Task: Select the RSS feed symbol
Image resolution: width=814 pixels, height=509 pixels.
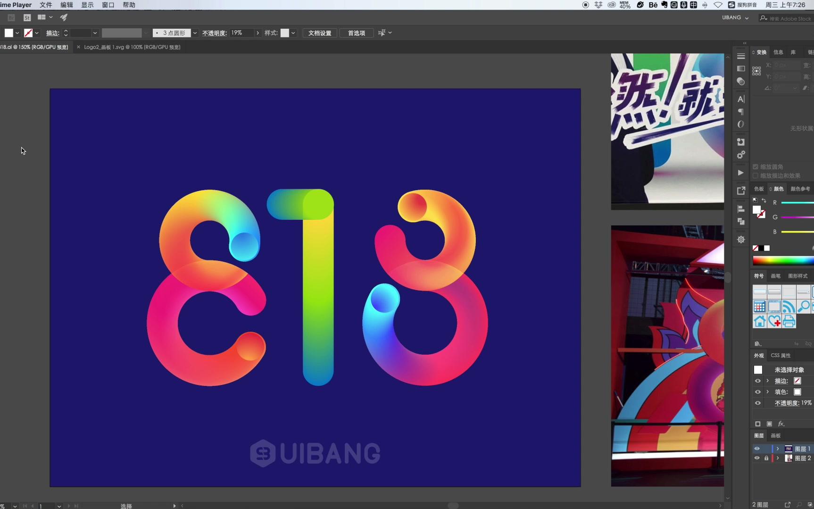Action: (x=789, y=307)
